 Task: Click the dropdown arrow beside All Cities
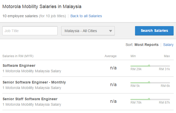[x=110, y=31]
